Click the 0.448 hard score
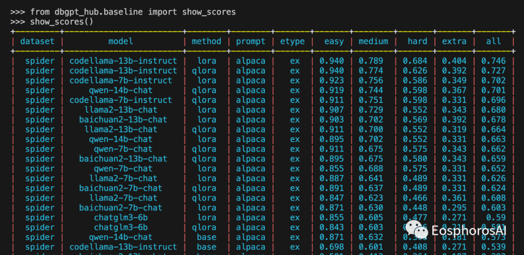The width and height of the screenshot is (524, 255). pos(415,208)
